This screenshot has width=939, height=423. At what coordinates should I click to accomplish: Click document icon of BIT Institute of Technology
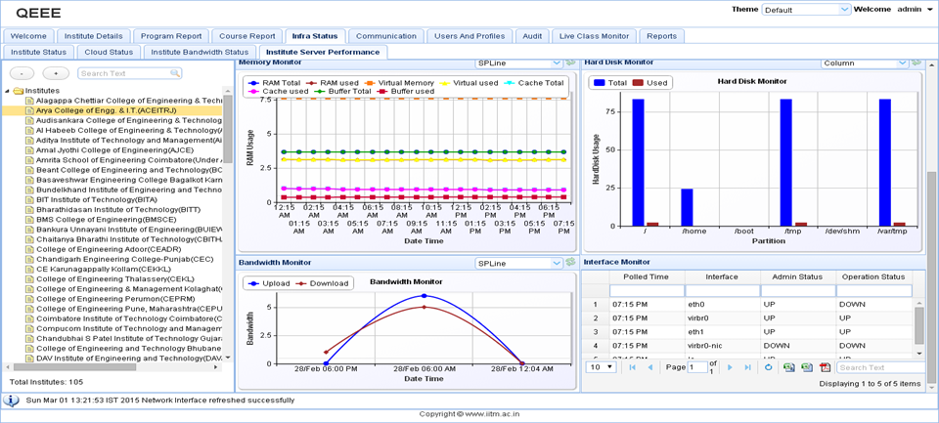pos(28,200)
